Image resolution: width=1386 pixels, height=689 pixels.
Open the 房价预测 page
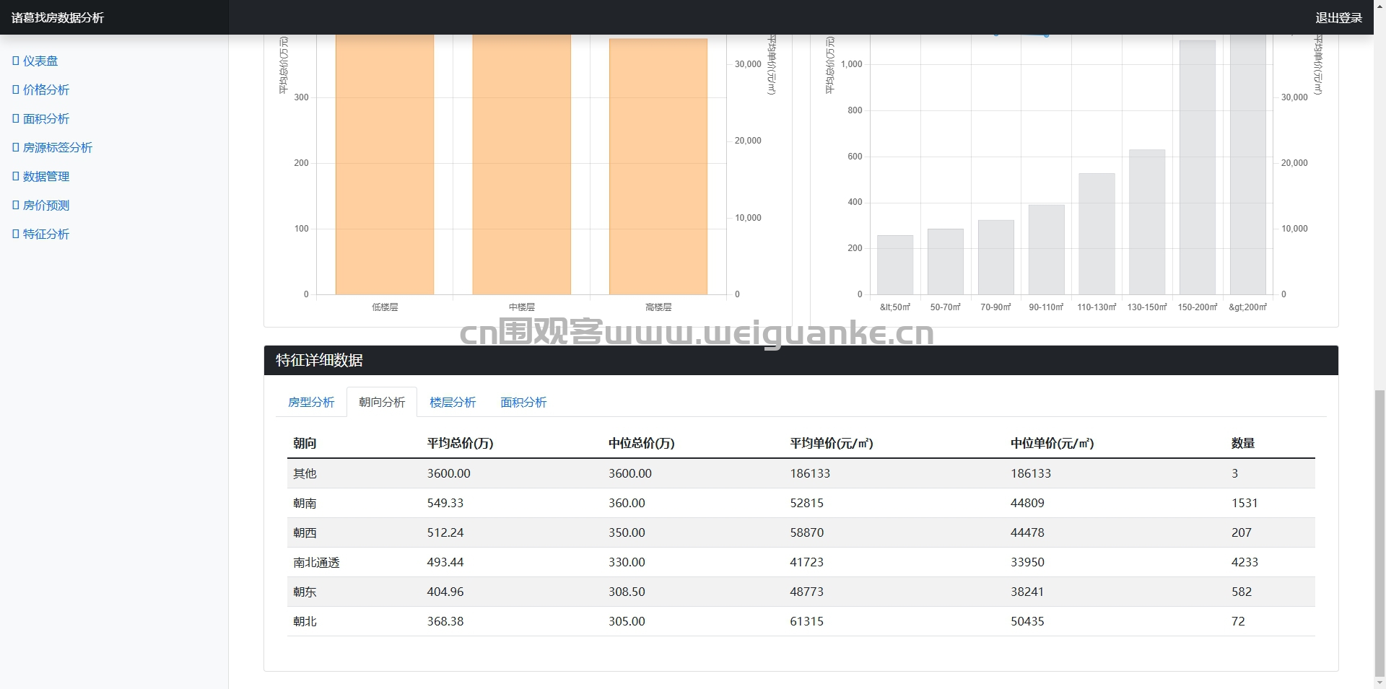coord(41,206)
